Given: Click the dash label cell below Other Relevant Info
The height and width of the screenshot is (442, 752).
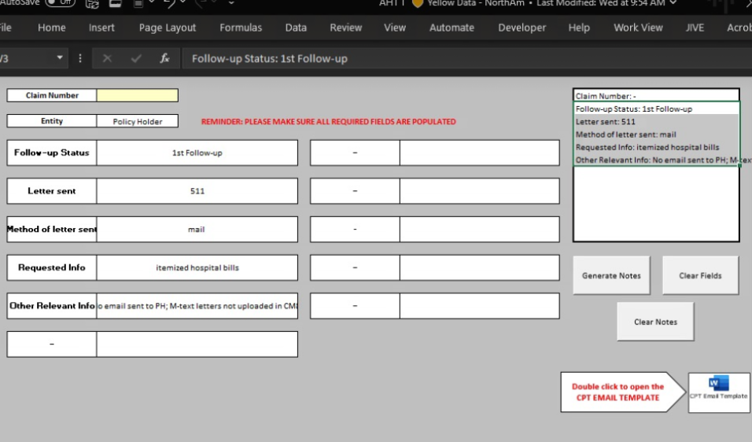Looking at the screenshot, I should click(x=52, y=344).
